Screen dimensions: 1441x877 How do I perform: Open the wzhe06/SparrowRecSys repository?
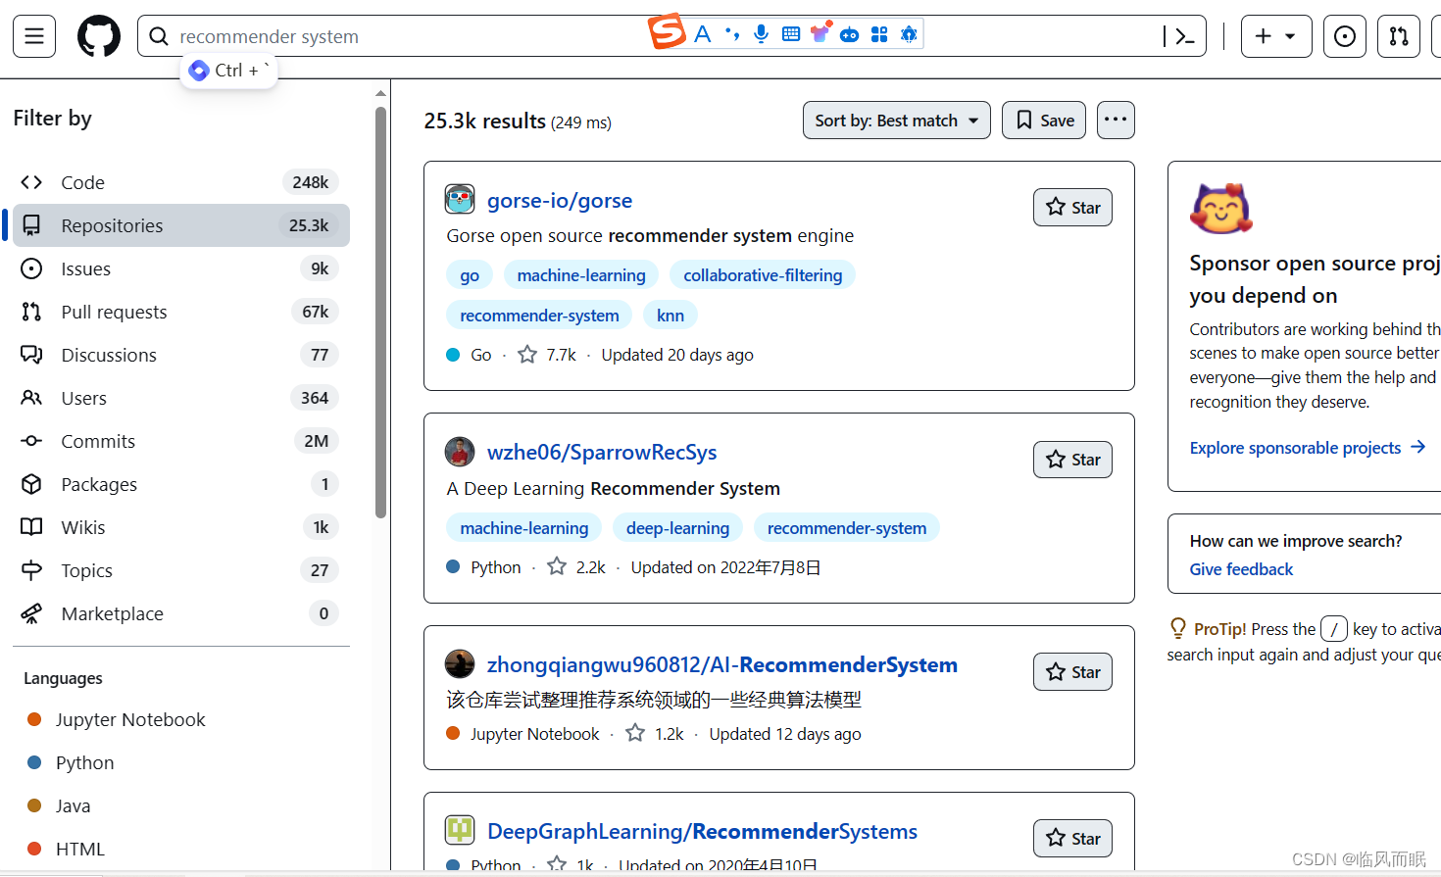pos(602,453)
